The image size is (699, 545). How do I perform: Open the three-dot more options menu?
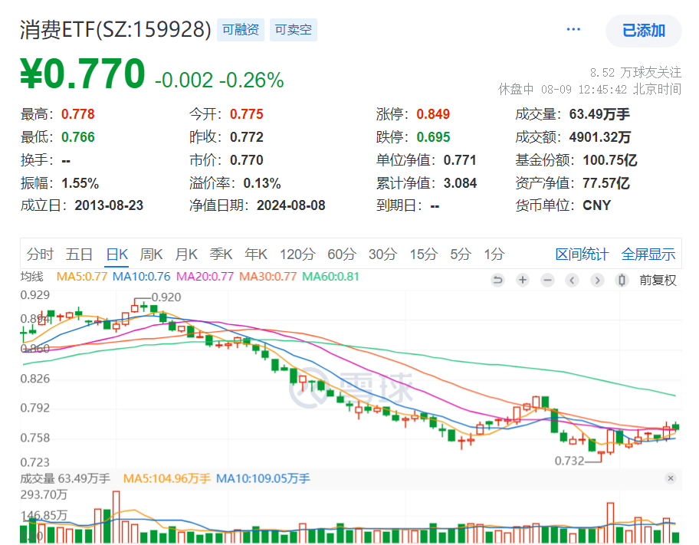573,29
